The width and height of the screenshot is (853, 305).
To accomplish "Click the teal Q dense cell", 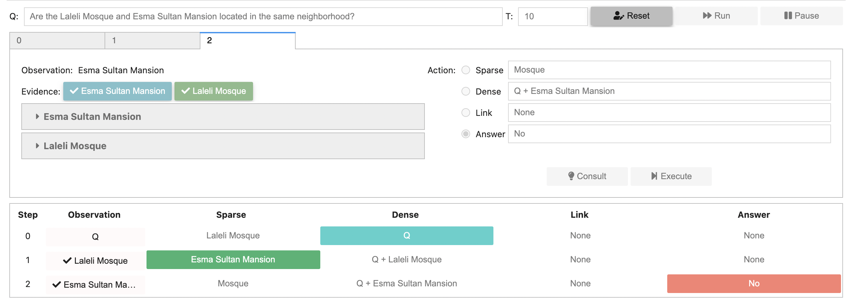I will pos(407,236).
